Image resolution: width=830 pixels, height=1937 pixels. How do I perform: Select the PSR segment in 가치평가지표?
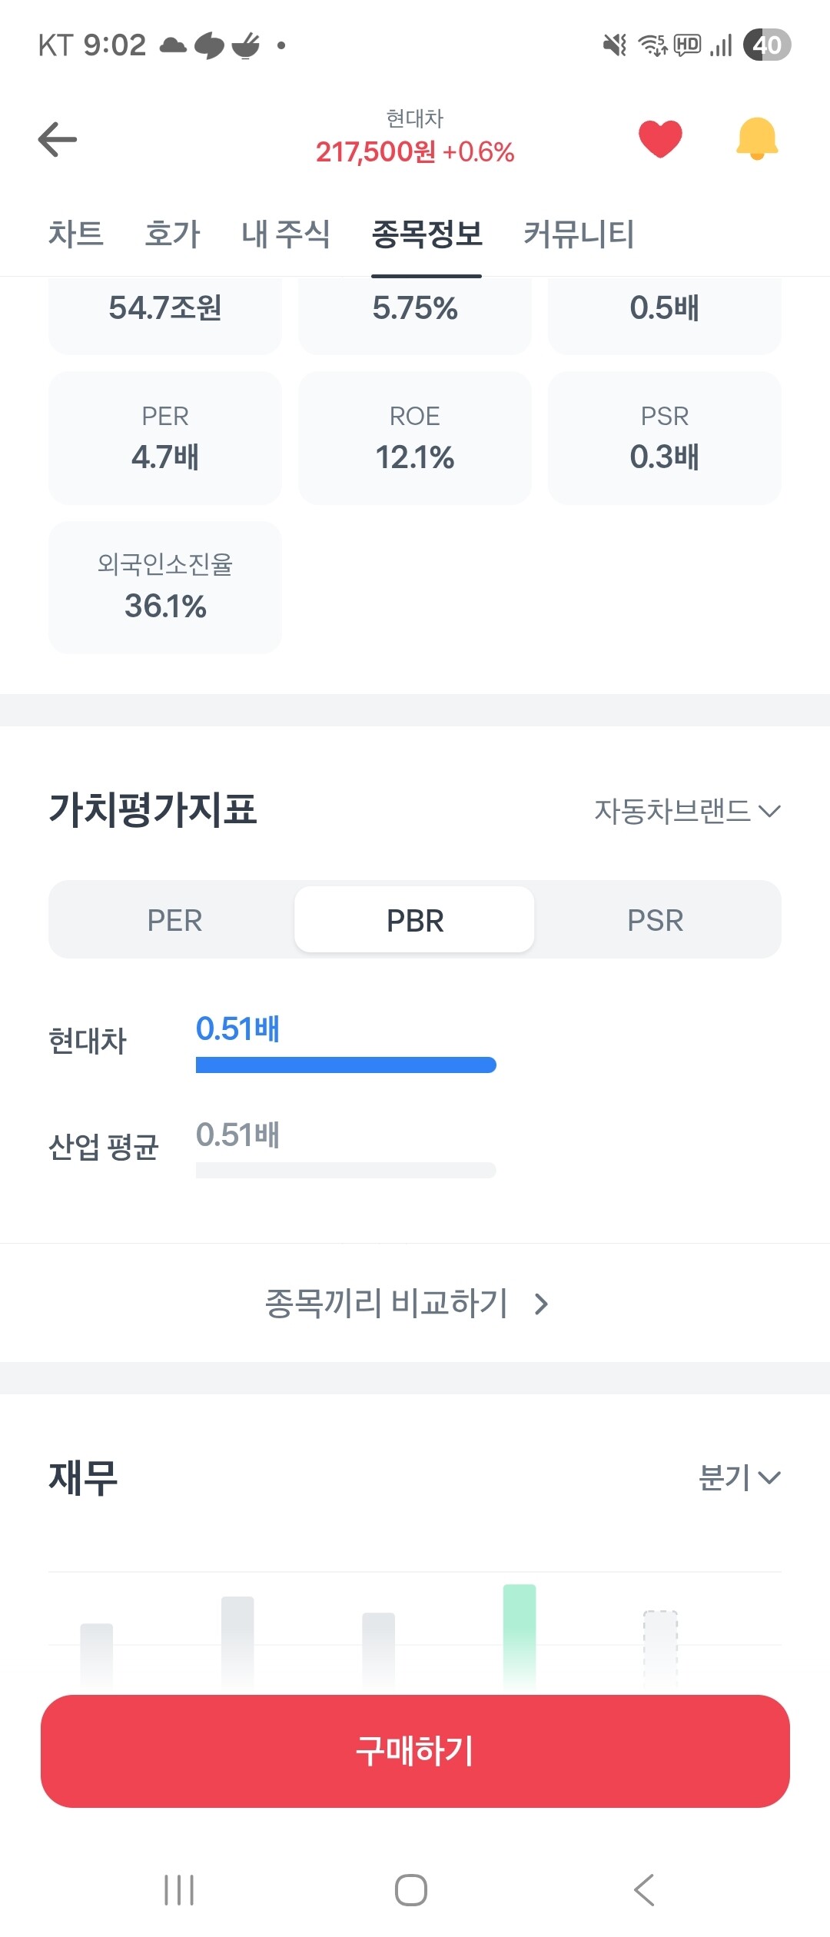(655, 920)
